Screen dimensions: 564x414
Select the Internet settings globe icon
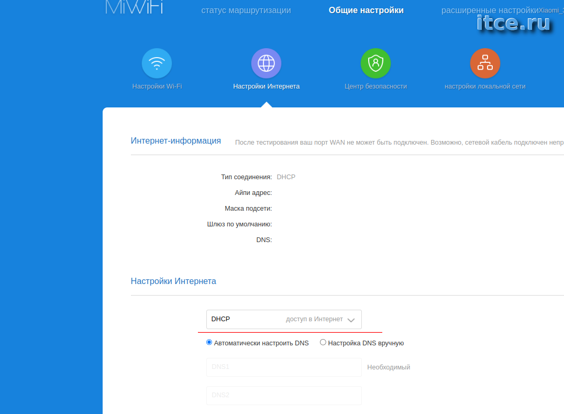[266, 63]
